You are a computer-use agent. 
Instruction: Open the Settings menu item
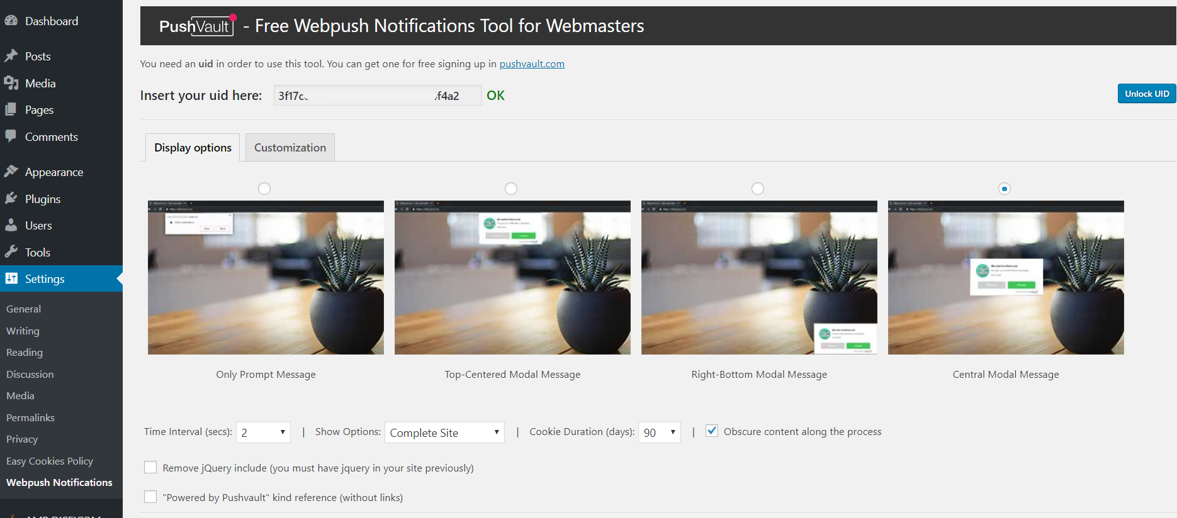(x=61, y=278)
